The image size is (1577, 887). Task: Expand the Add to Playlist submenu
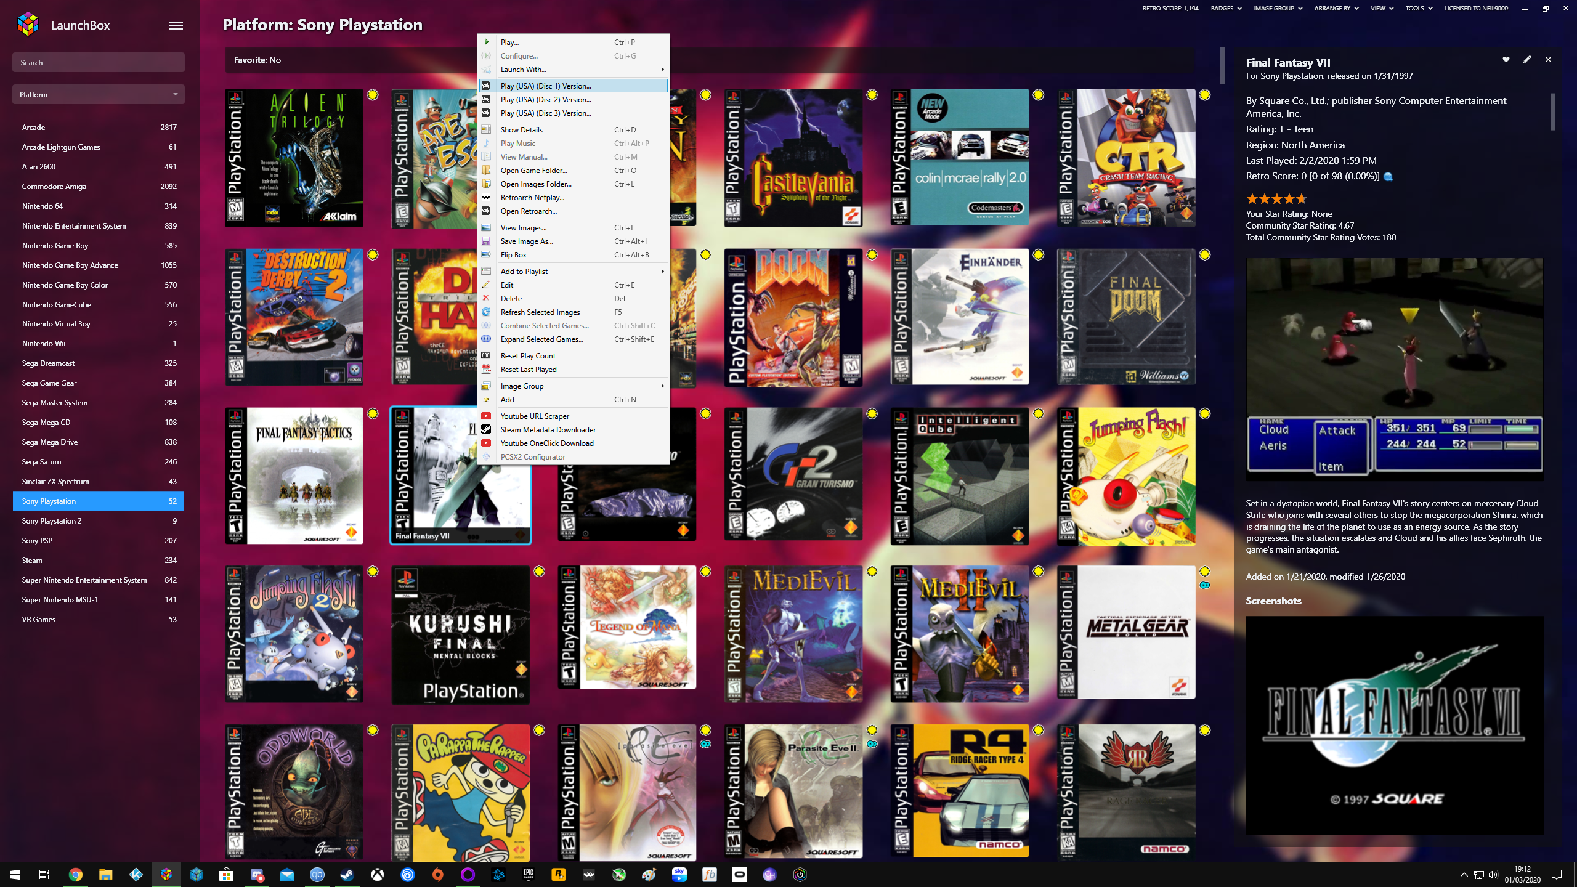[574, 272]
